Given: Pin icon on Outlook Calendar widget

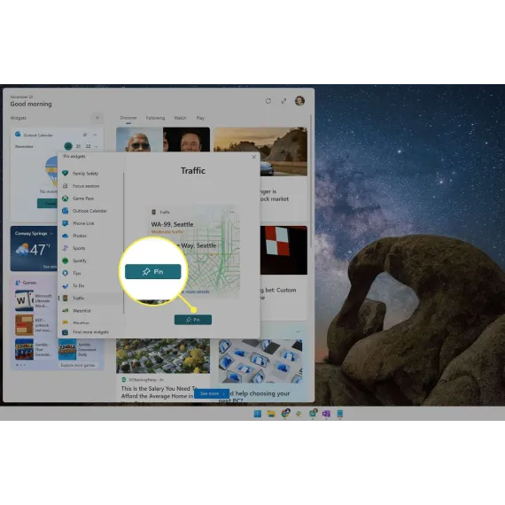Looking at the screenshot, I should [x=85, y=135].
